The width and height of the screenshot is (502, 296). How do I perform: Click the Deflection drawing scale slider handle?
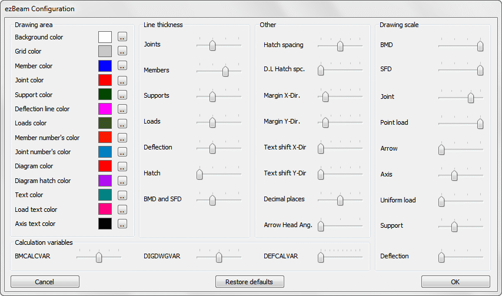(441, 257)
